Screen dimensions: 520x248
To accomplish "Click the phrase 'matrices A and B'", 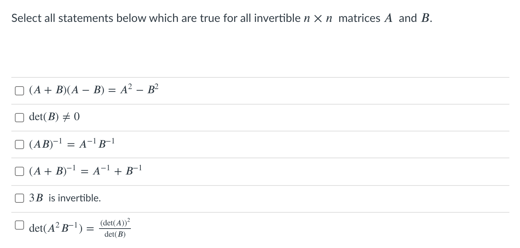I will pyautogui.click(x=386, y=18).
